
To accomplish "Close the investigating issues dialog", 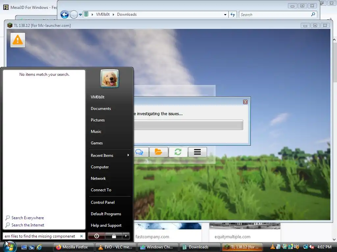I will (245, 102).
